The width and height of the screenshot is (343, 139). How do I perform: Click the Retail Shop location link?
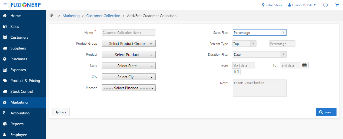272,5
